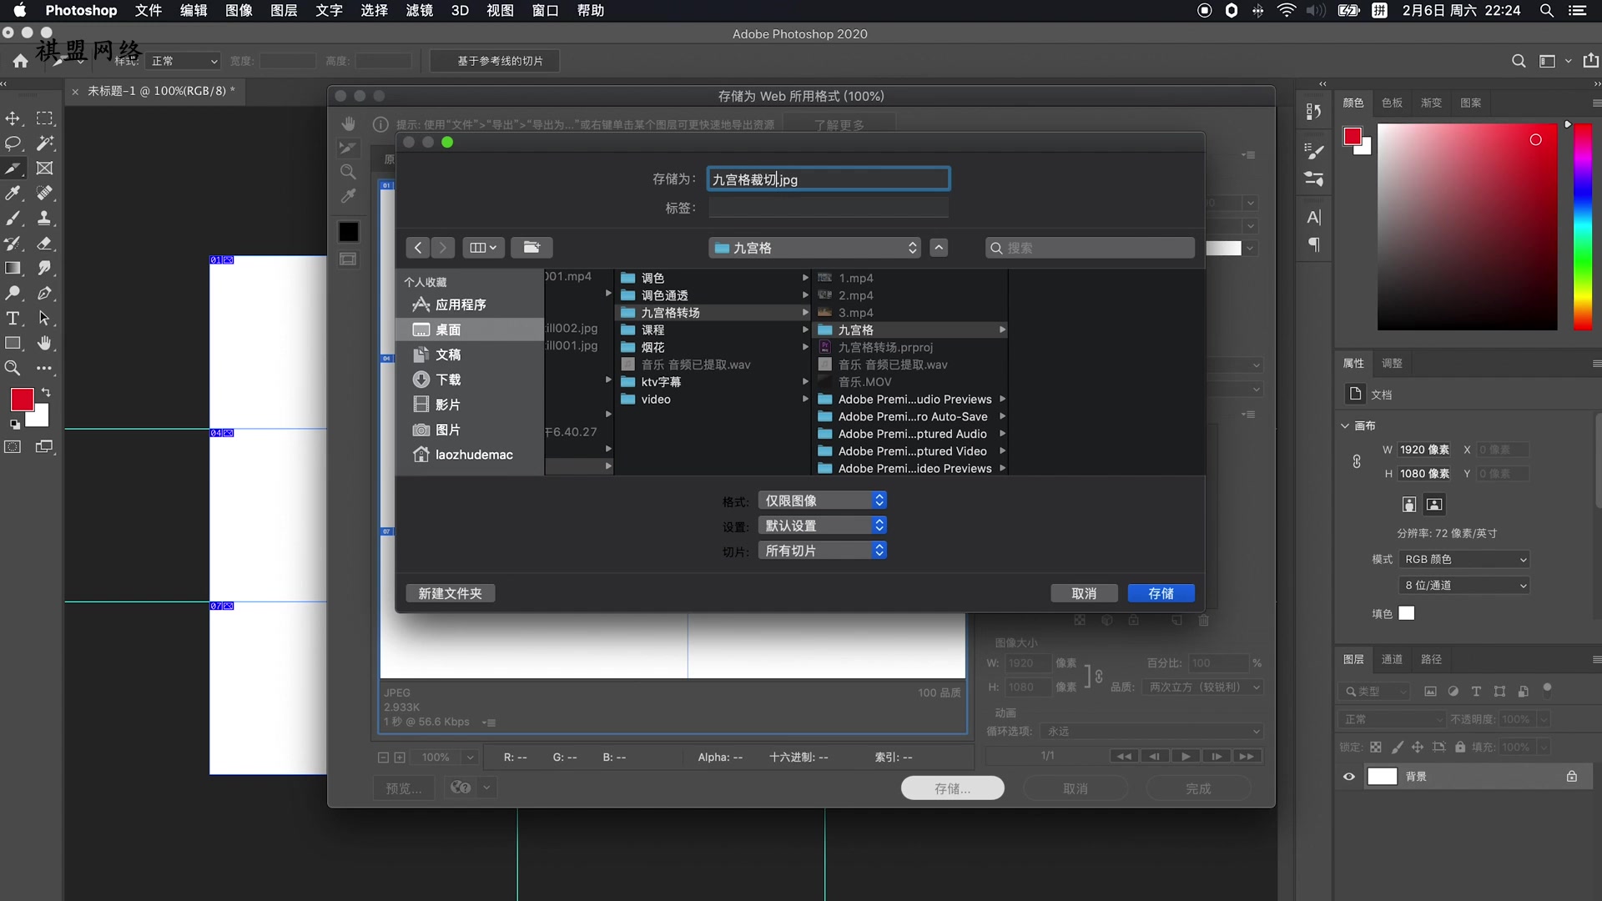Open the 切片 dropdown showing 所有切片
This screenshot has height=901, width=1602.
tap(822, 551)
